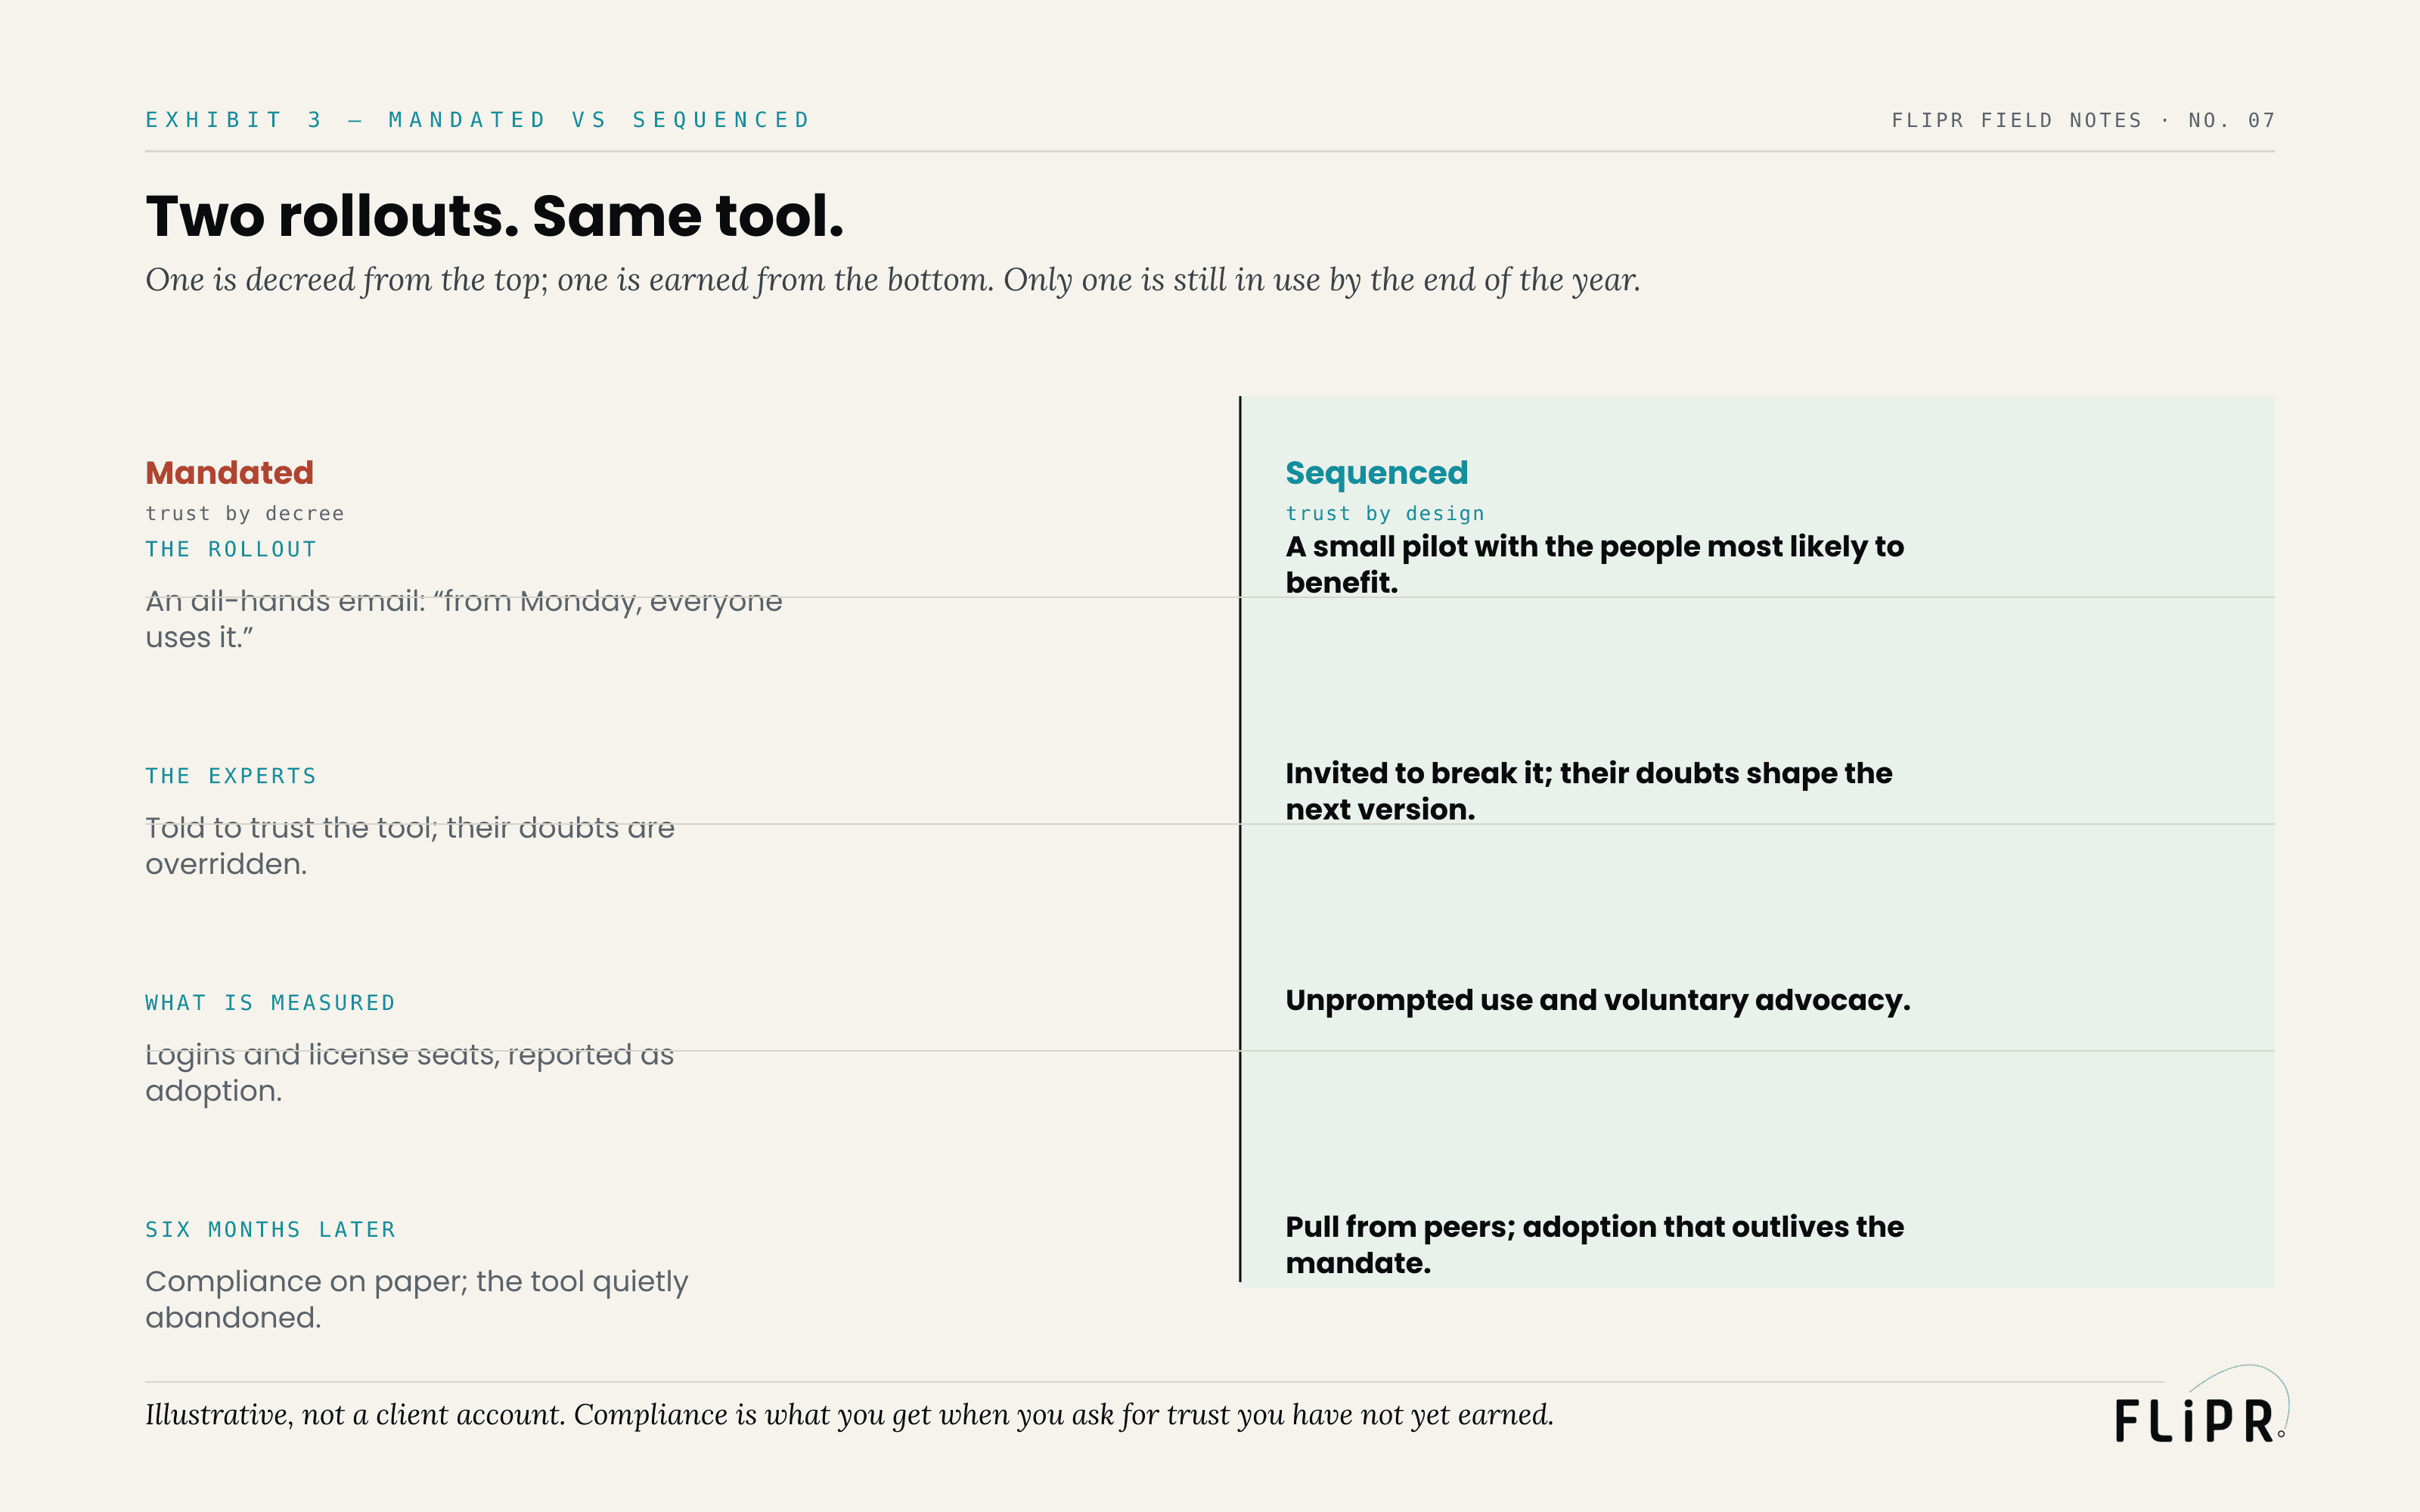Click 'Compliance on paper' outcome text
The image size is (2420, 1512).
pos(417,1299)
